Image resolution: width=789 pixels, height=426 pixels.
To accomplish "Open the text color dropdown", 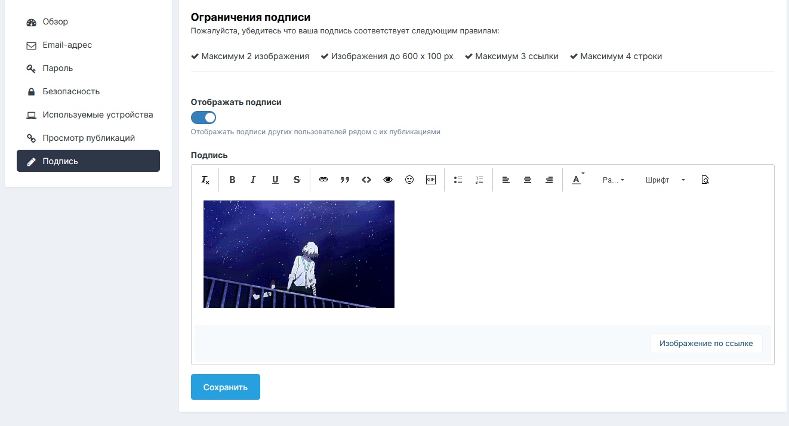I will 577,180.
